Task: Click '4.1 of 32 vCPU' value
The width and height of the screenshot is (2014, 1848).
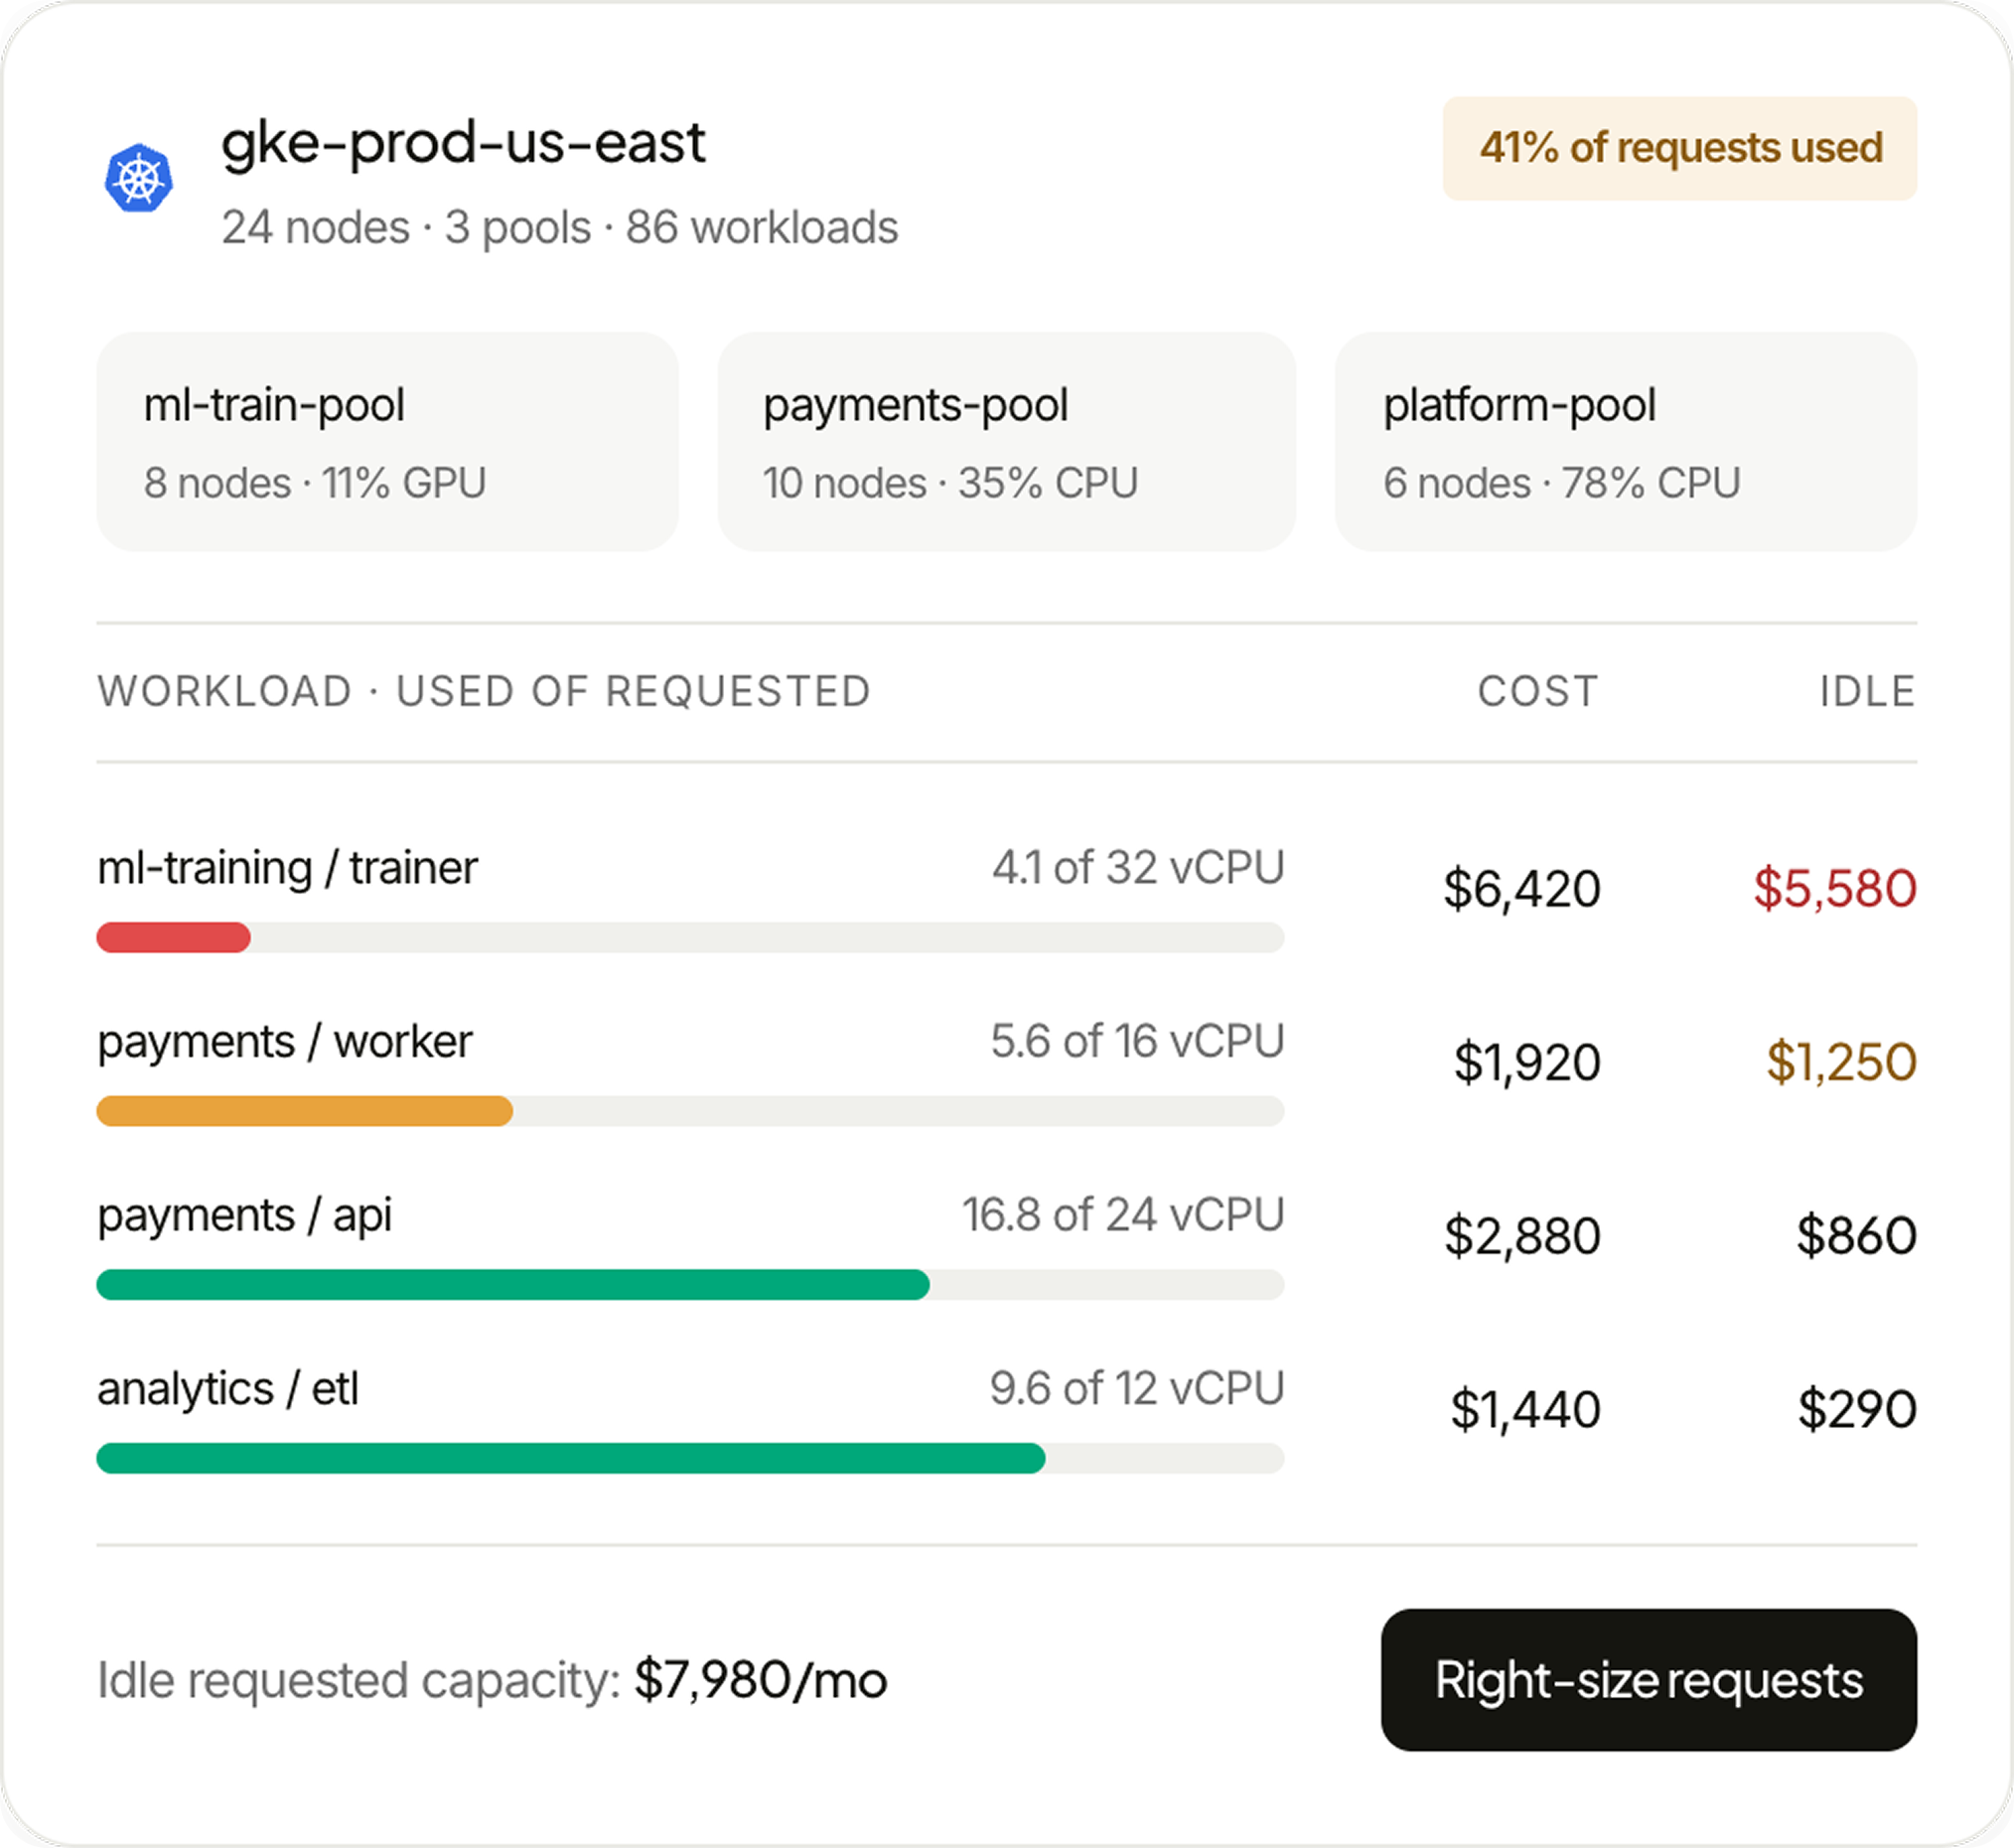Action: (1138, 868)
